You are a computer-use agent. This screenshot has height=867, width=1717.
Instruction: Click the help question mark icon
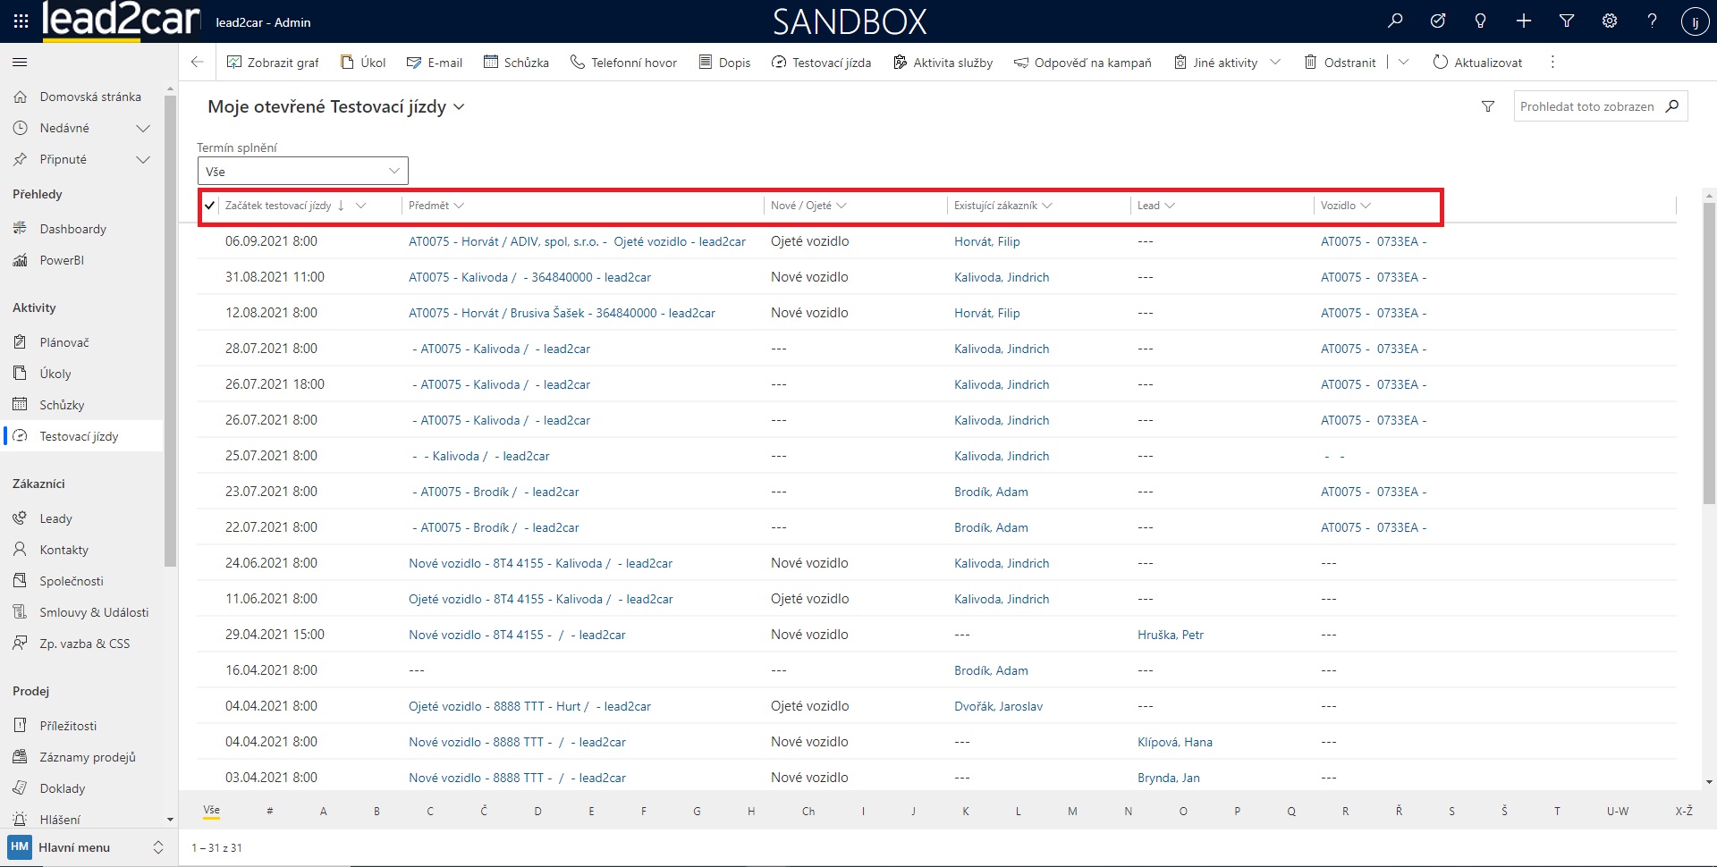[1652, 21]
